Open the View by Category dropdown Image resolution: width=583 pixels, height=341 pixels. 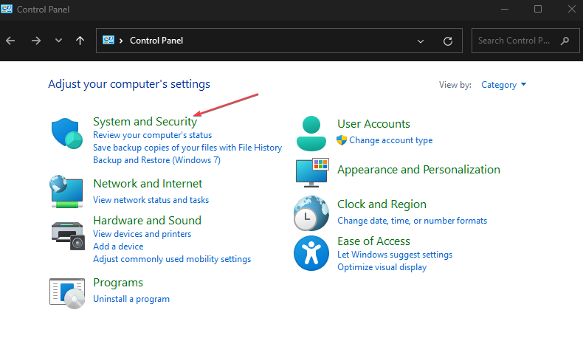503,85
